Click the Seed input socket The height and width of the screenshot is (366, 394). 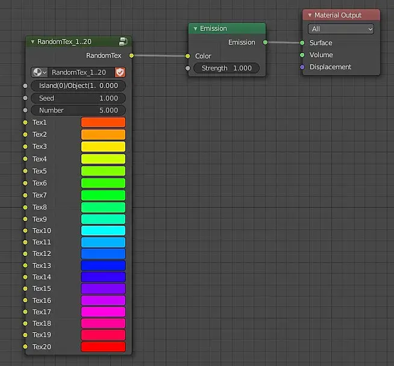25,98
